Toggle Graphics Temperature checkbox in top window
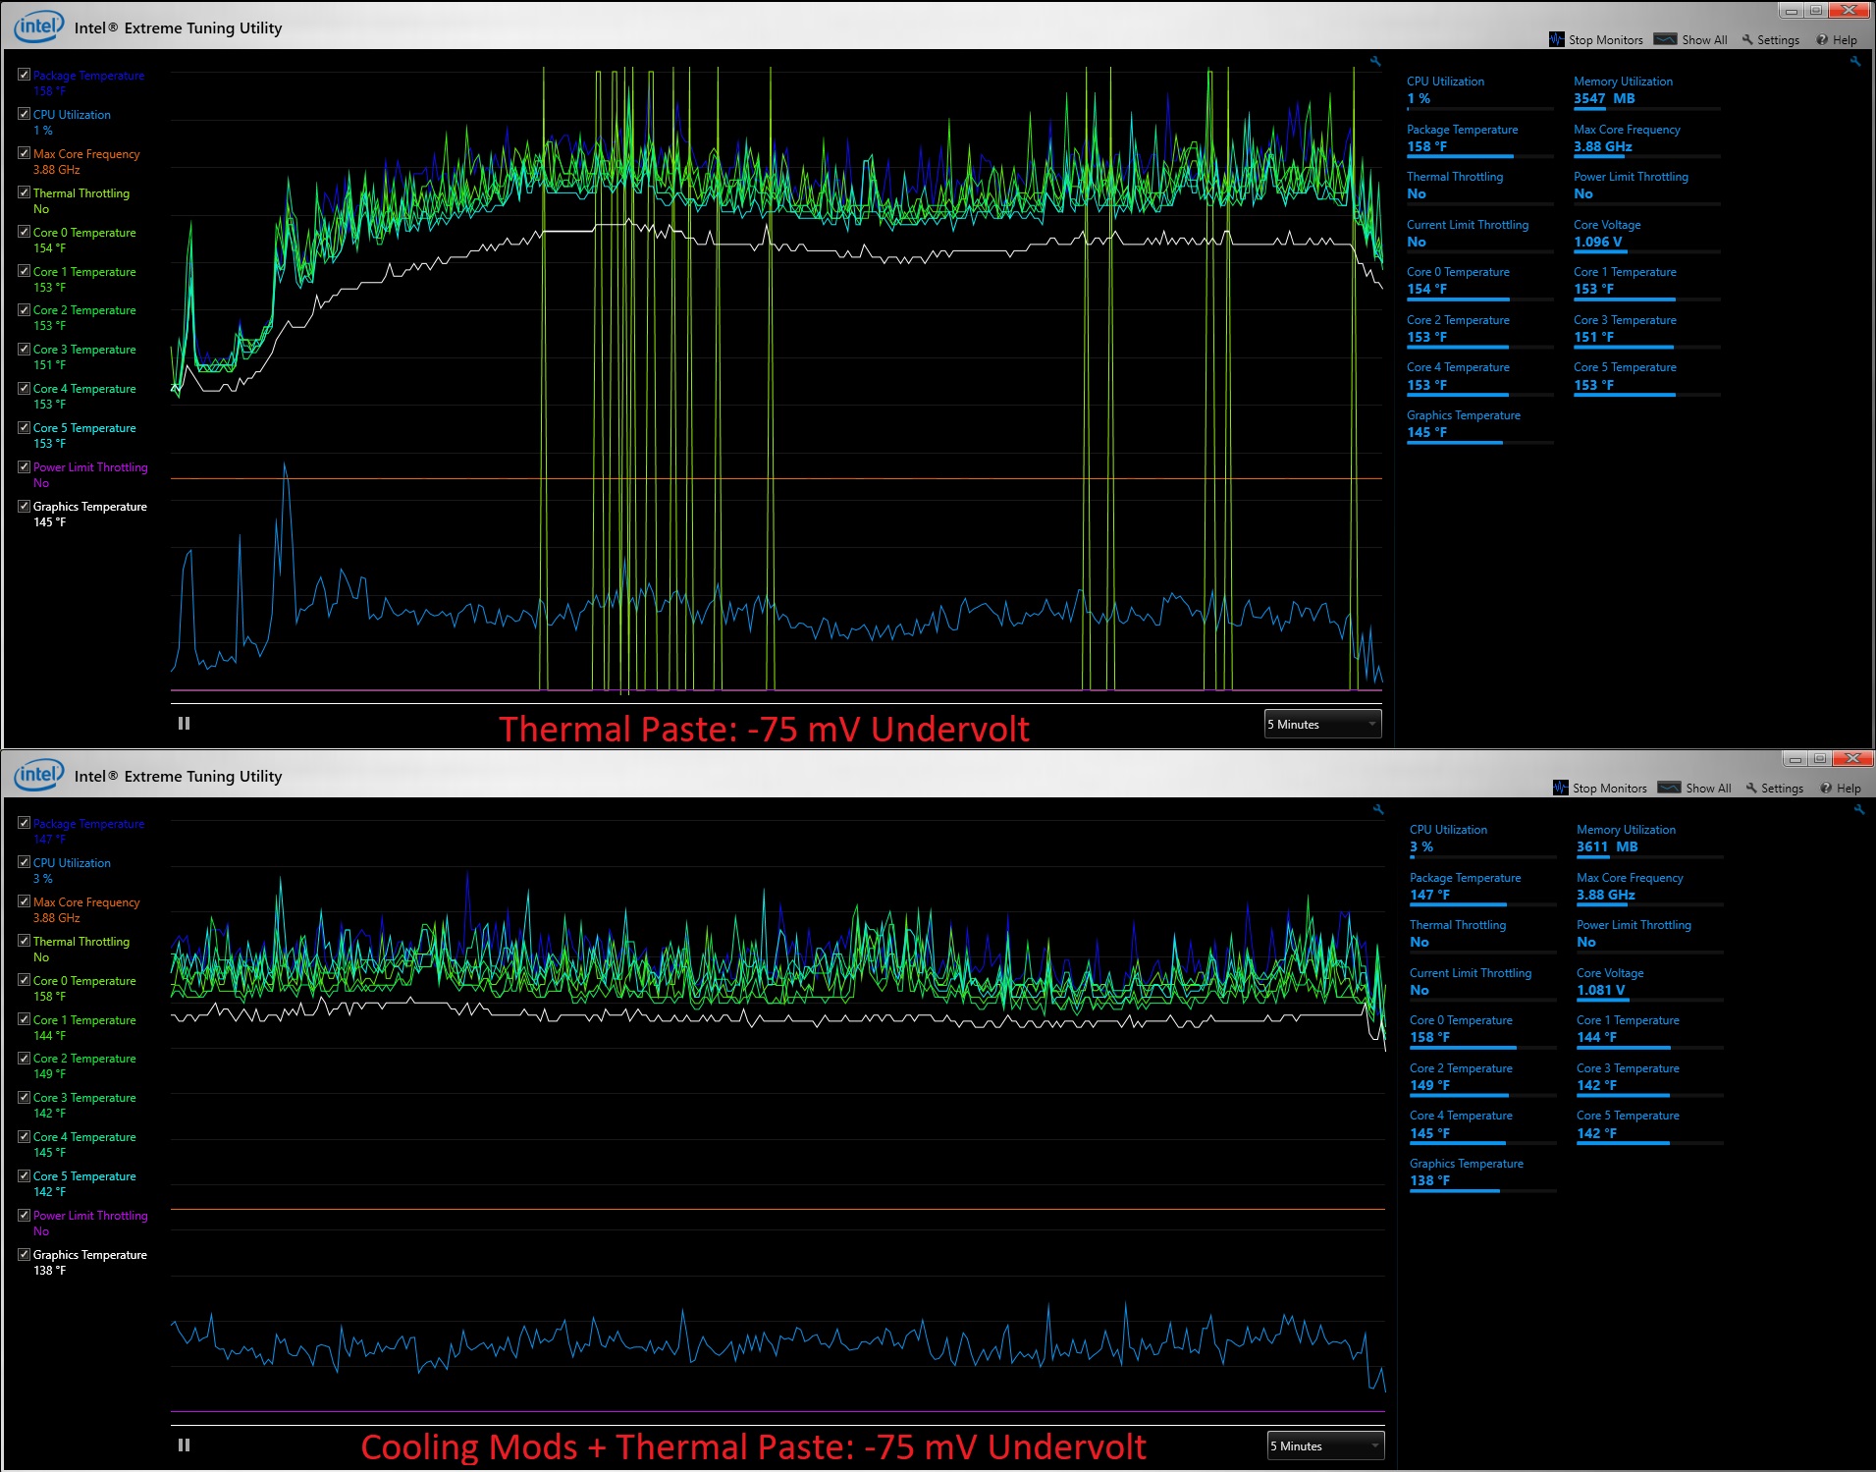 24,506
